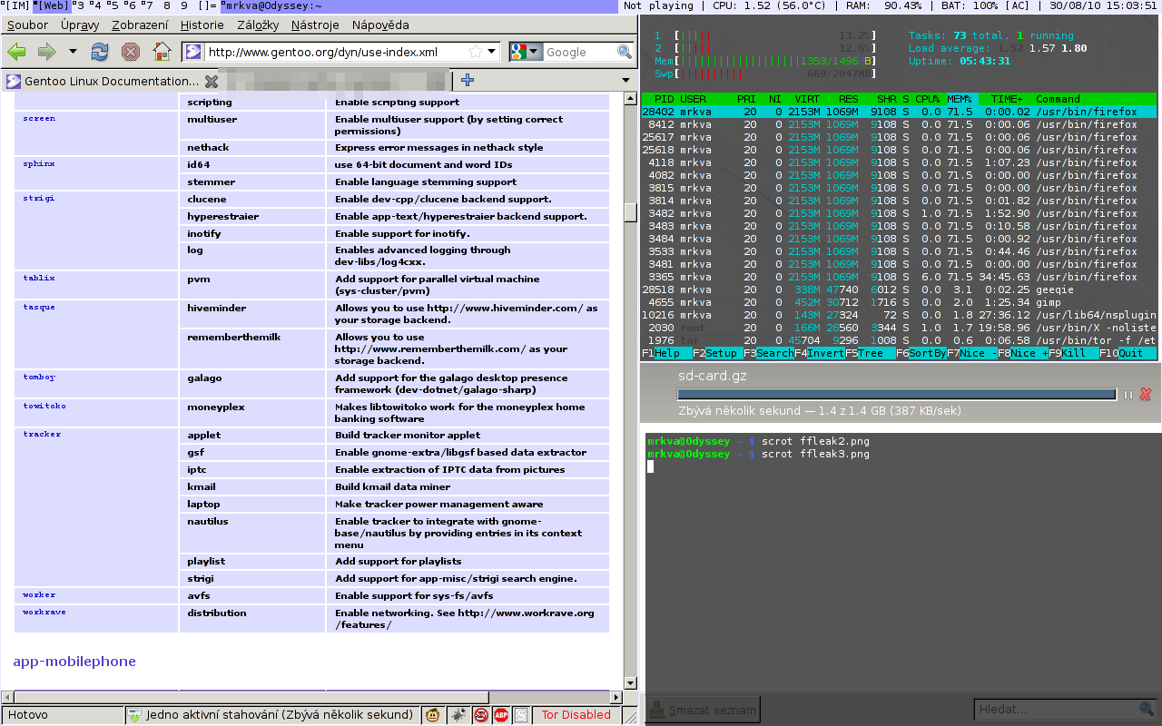The height and width of the screenshot is (726, 1162).
Task: Click the NoScript icon in status bar
Action: tap(481, 714)
